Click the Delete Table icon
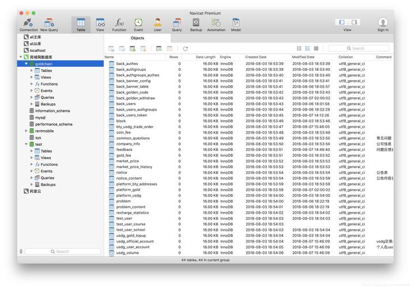This screenshot has width=411, height=288. click(143, 49)
